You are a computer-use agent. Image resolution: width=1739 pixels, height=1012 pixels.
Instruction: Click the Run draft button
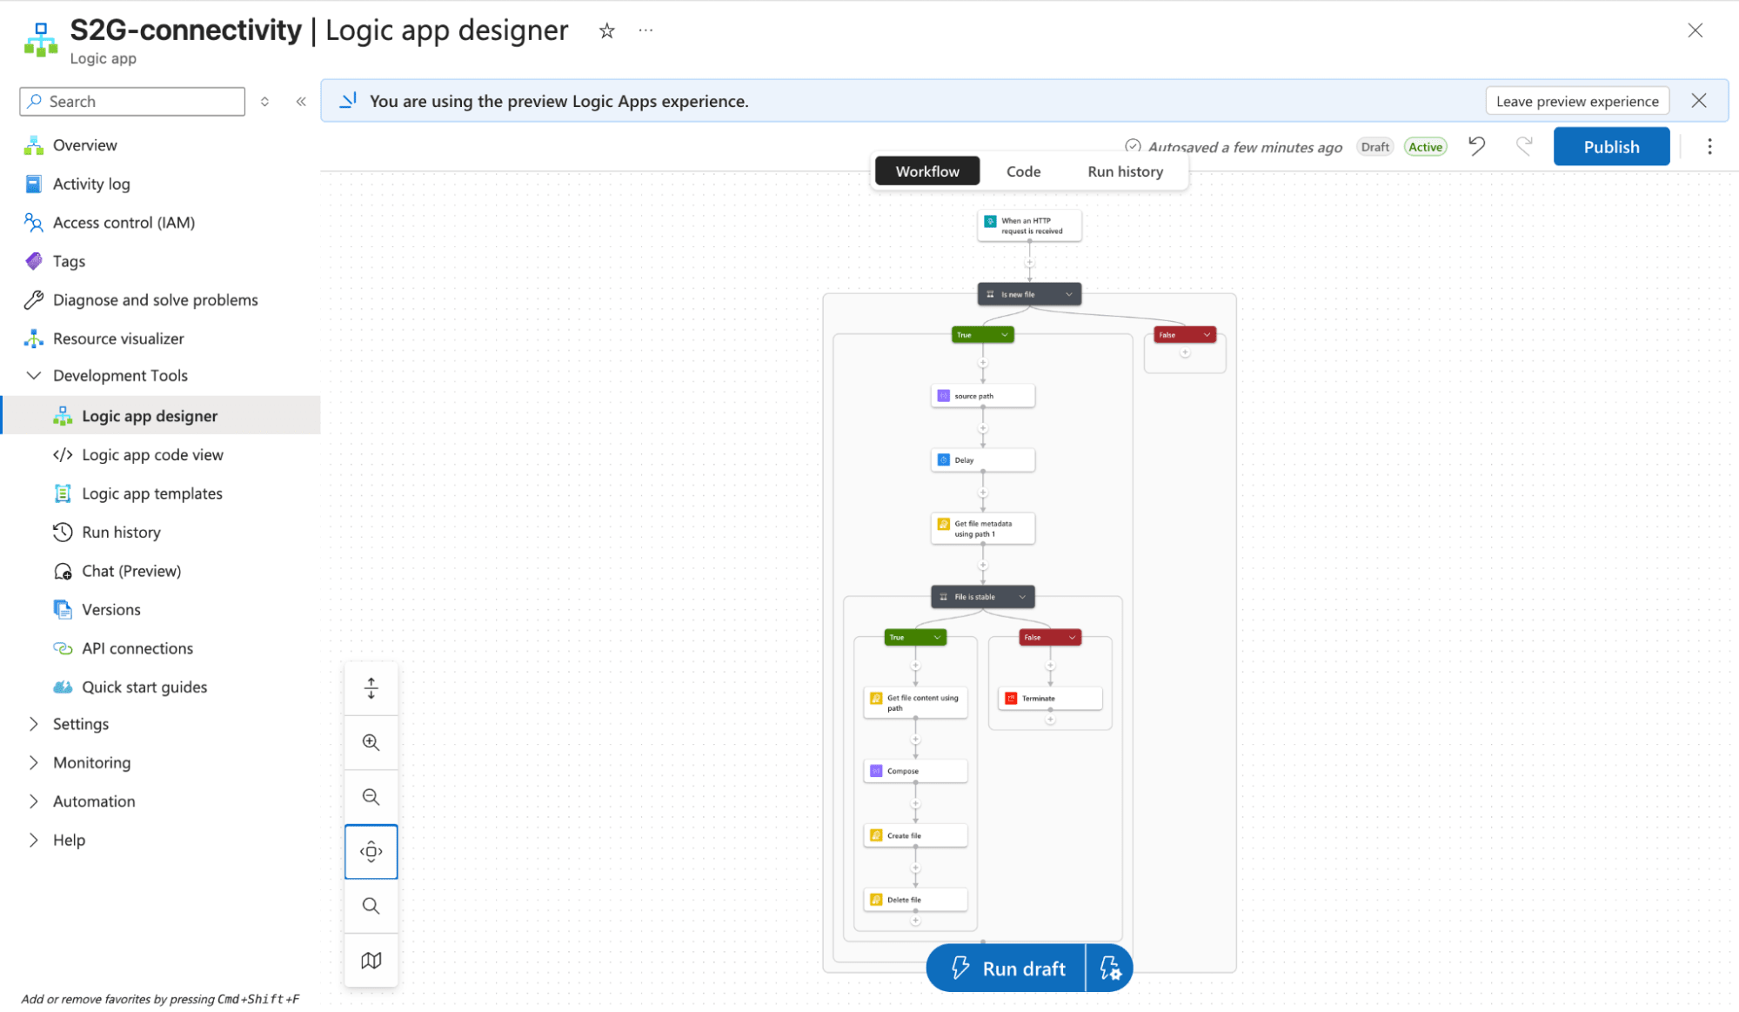pos(1007,968)
